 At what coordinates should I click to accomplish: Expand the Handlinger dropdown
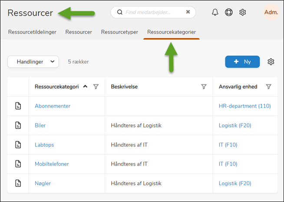[x=33, y=62]
